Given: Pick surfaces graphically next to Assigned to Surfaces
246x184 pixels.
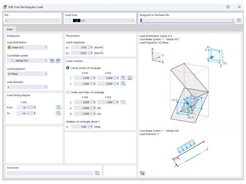Looking at the screenshot, I should tap(239, 20).
